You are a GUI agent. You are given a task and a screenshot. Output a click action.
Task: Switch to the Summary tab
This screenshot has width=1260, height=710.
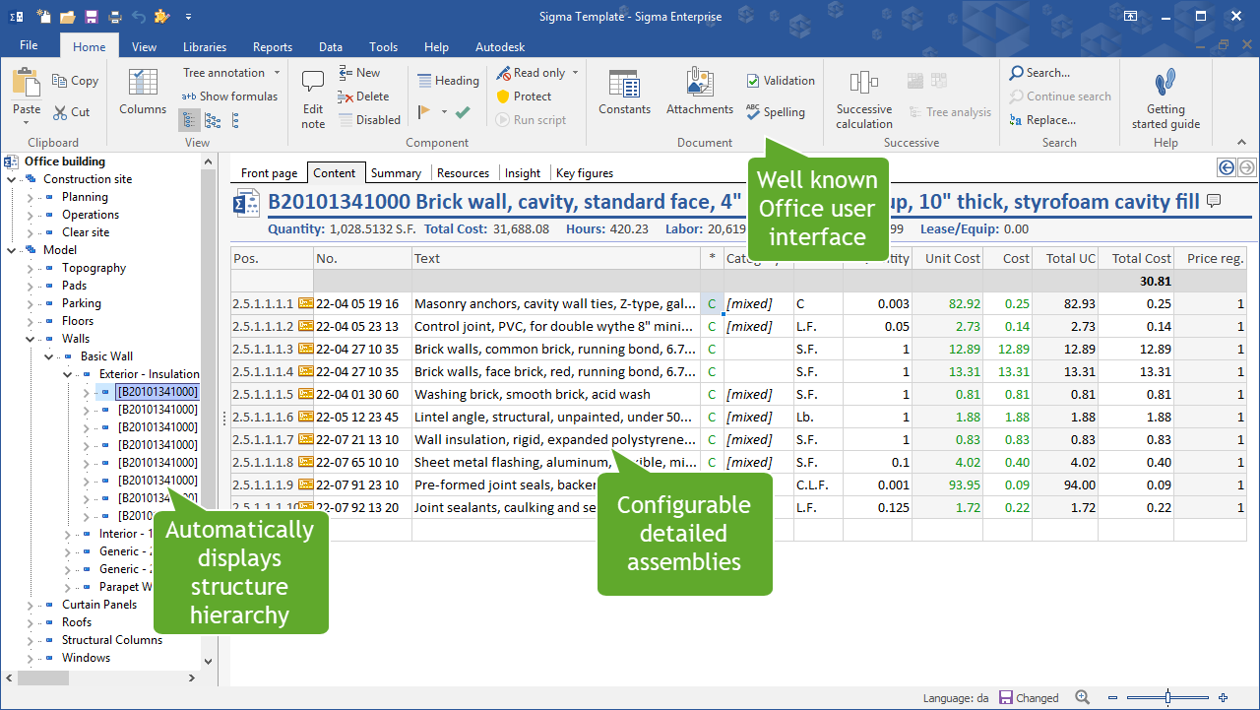click(x=397, y=172)
